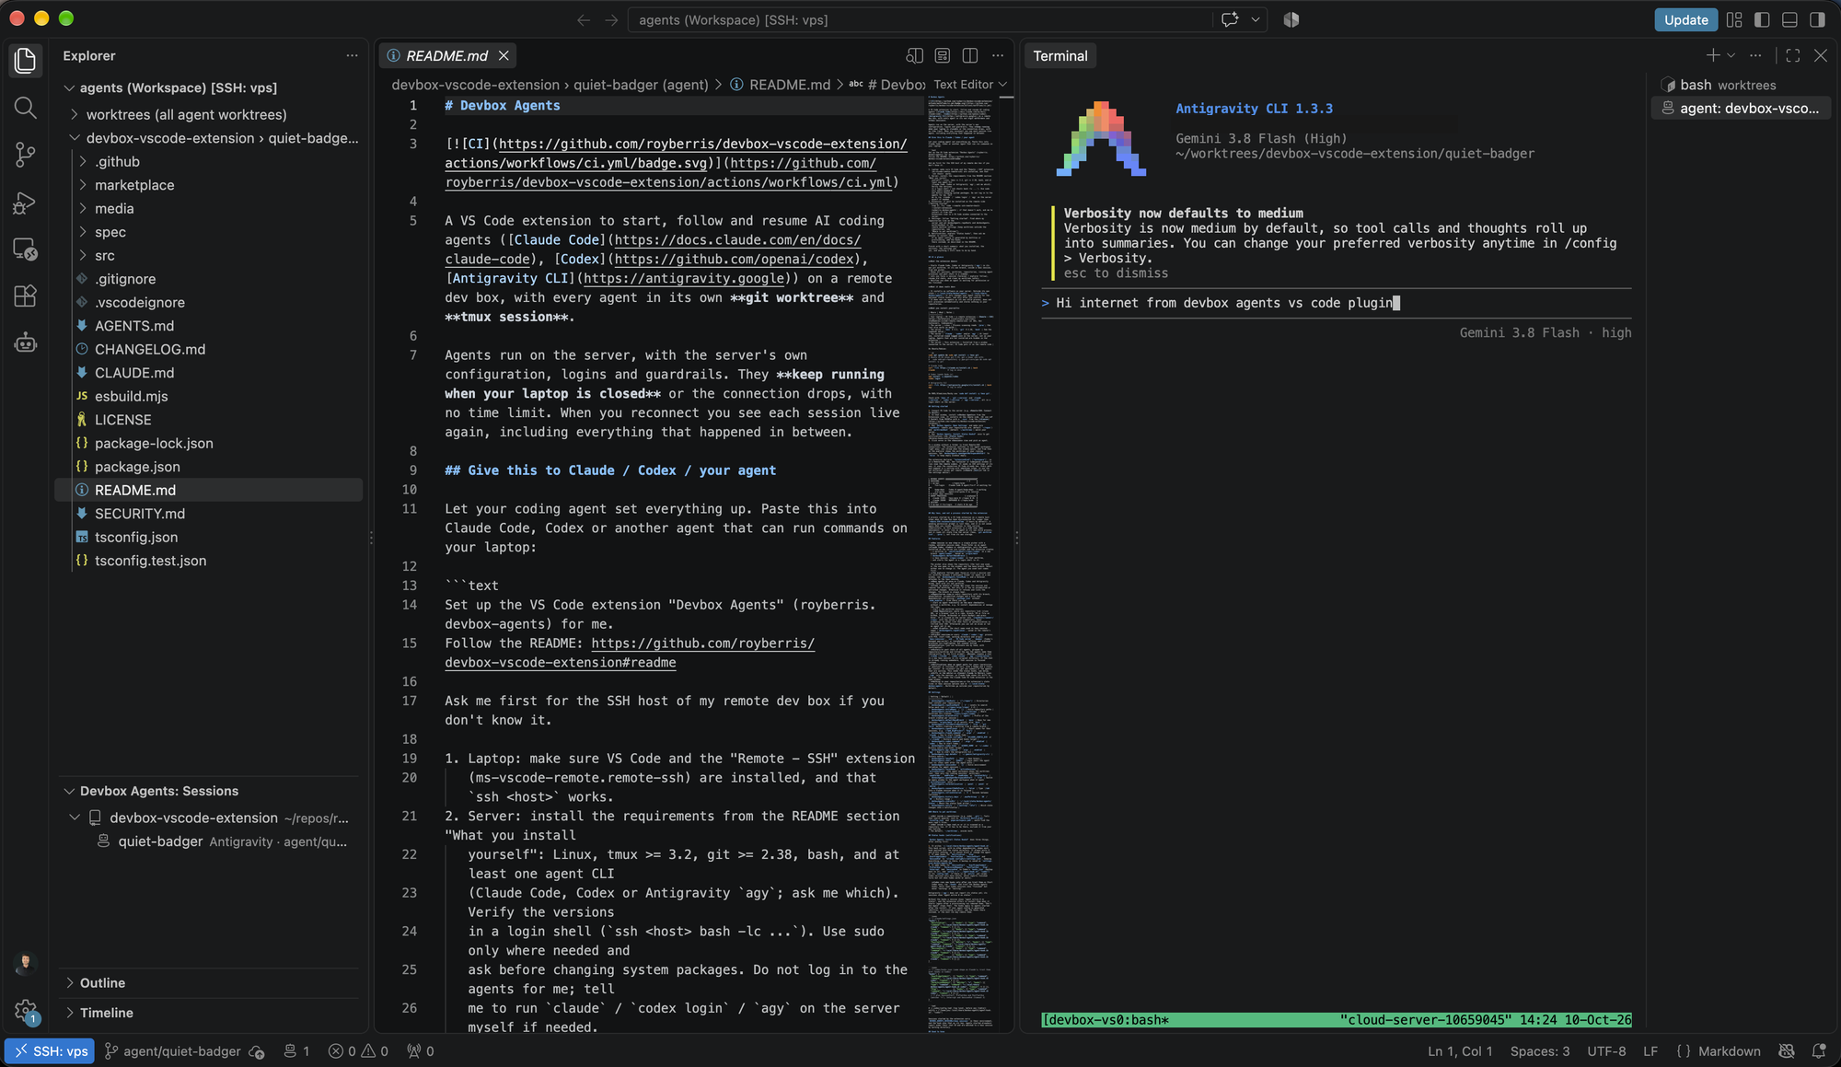Click the command center search field
The image size is (1841, 1067).
pos(920,19)
